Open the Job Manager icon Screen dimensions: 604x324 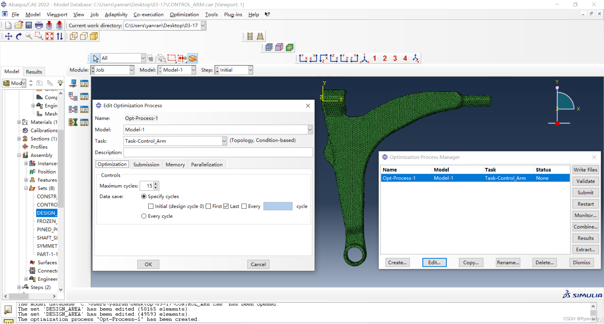(84, 83)
